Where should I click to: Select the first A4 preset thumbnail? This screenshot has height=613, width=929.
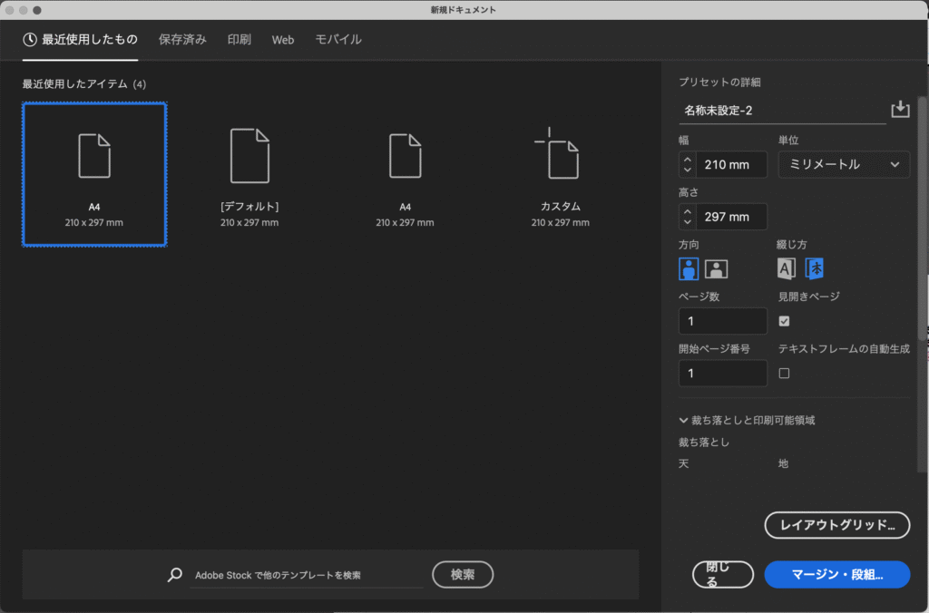(94, 174)
